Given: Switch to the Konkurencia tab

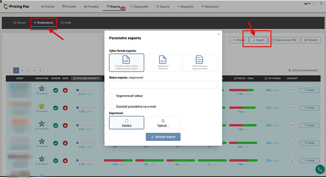Looking at the screenshot, I should tap(43, 23).
